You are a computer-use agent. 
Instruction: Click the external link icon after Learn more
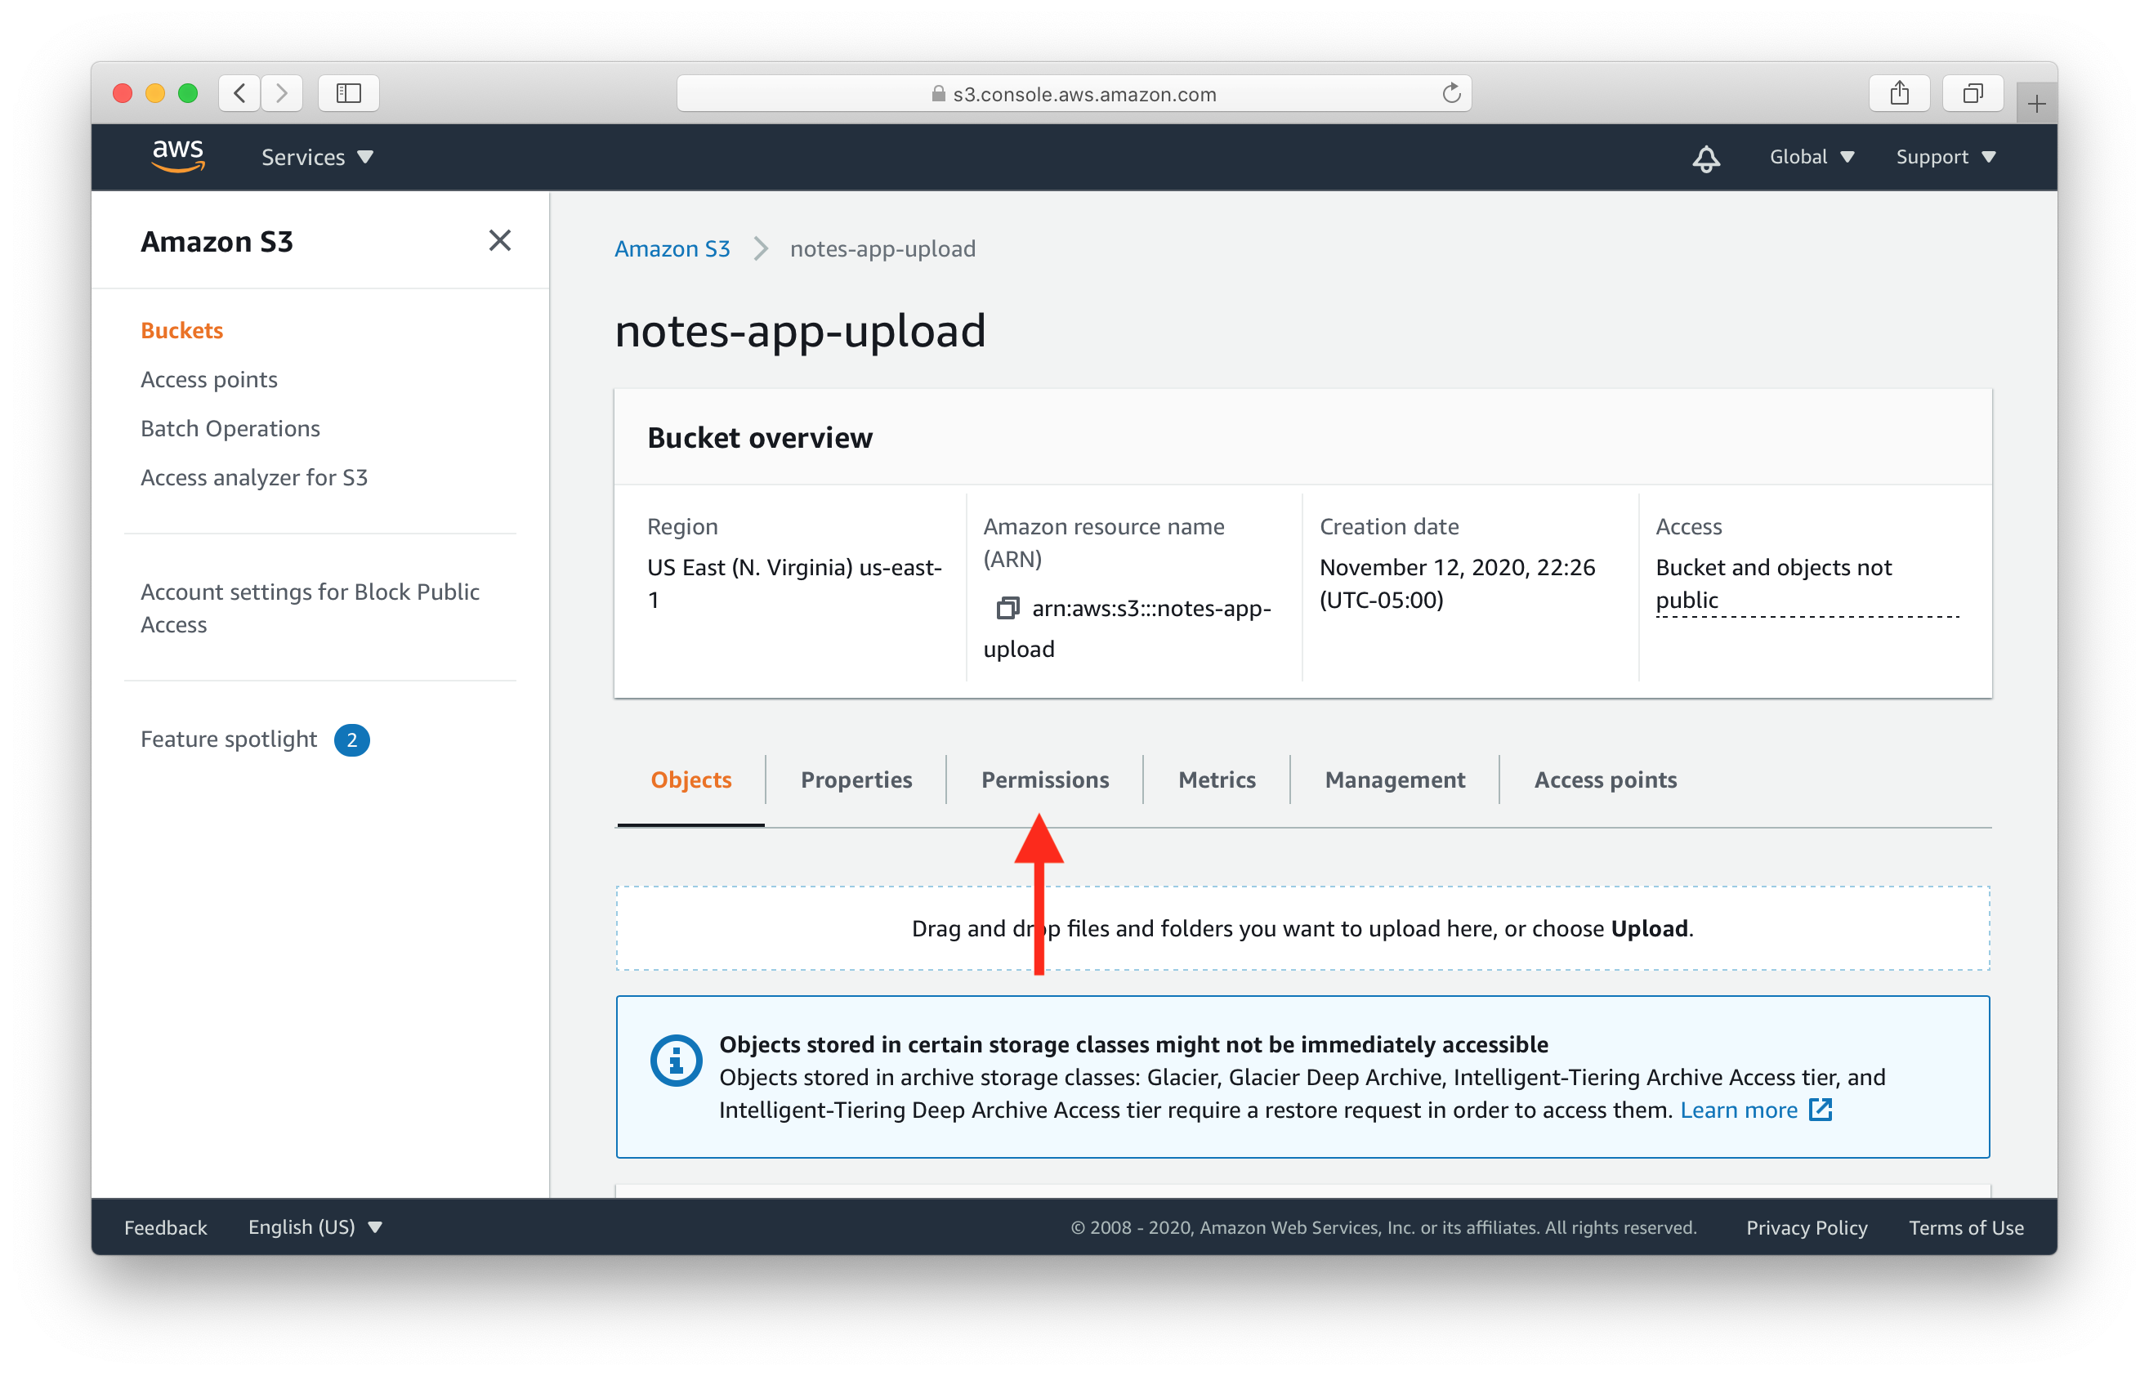(x=1819, y=1110)
